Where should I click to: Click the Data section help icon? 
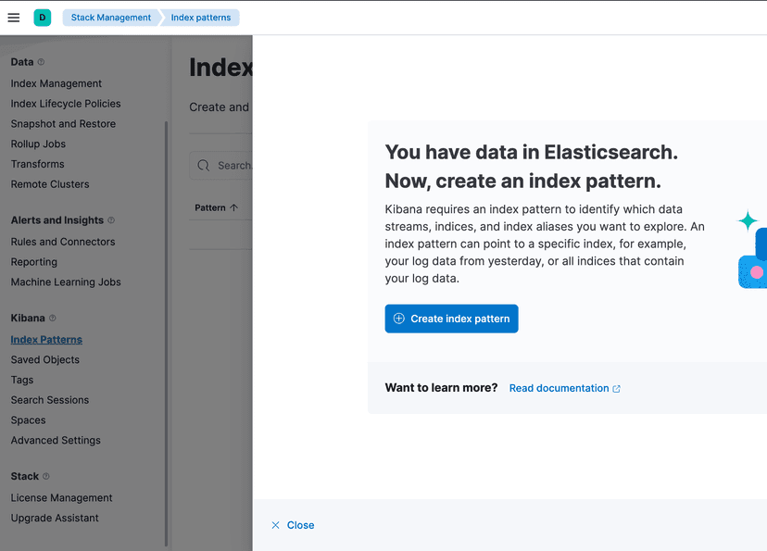click(x=41, y=62)
